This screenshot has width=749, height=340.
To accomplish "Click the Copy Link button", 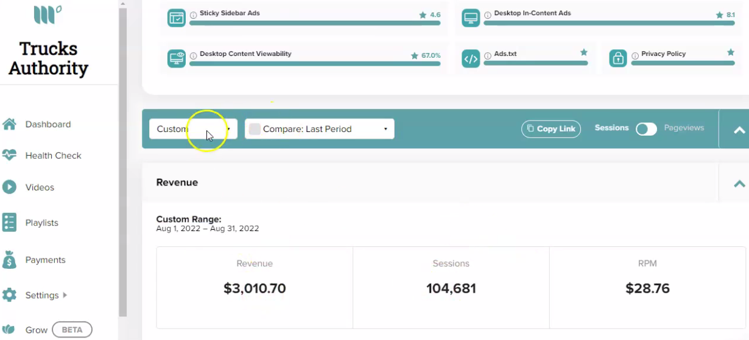I will (551, 129).
